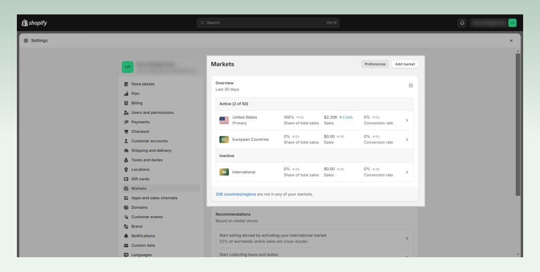Click the 3,534% sales growth indicator
540x272 pixels.
click(346, 118)
